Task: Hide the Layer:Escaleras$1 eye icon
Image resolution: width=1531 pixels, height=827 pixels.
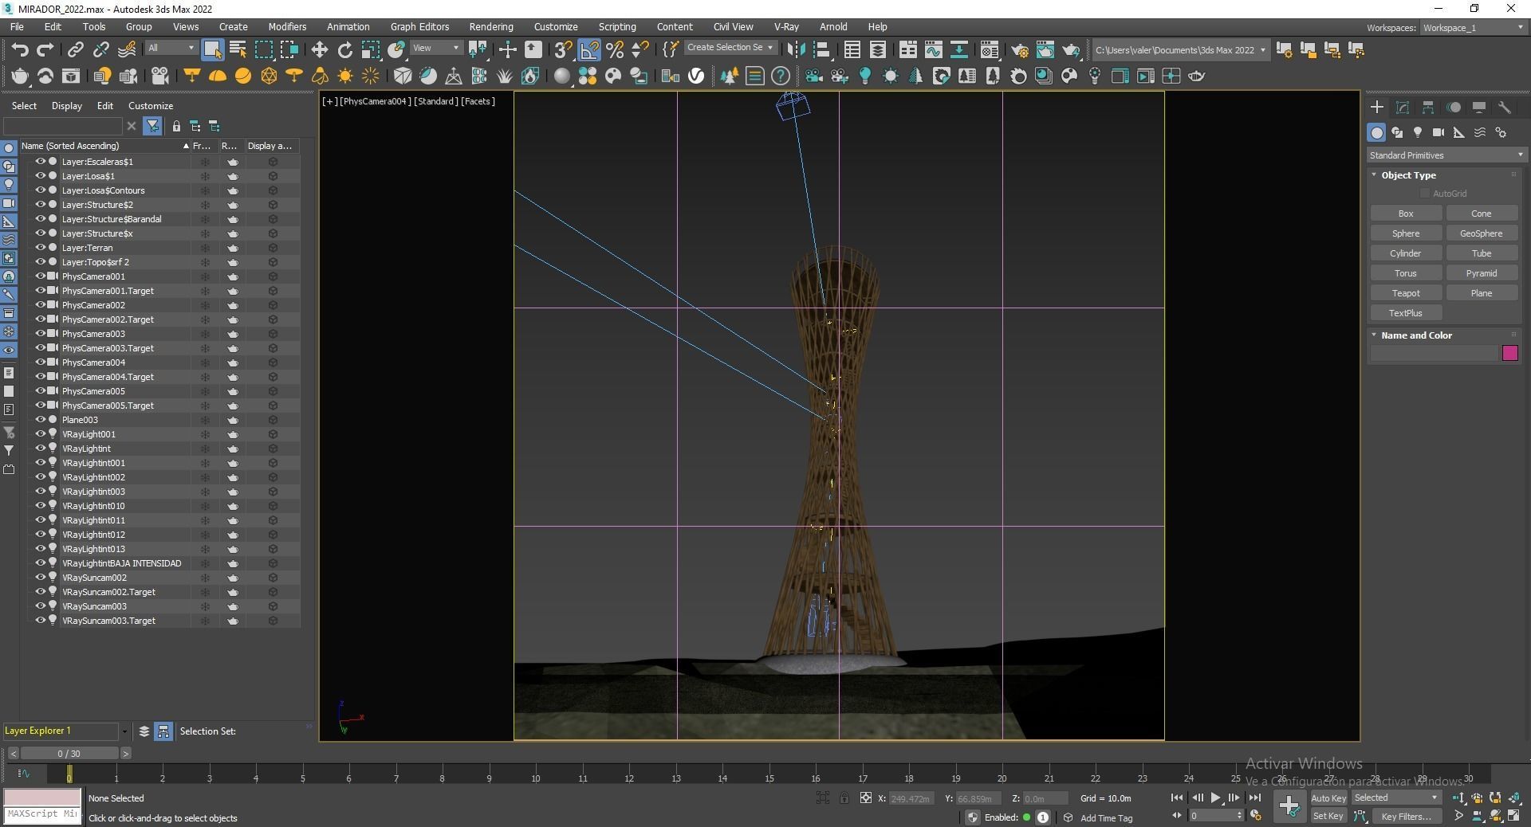Action: pyautogui.click(x=40, y=162)
